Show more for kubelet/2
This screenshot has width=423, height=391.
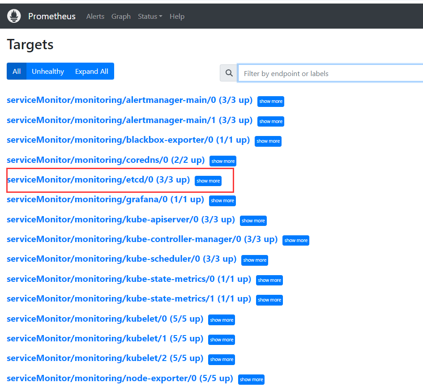(x=222, y=360)
